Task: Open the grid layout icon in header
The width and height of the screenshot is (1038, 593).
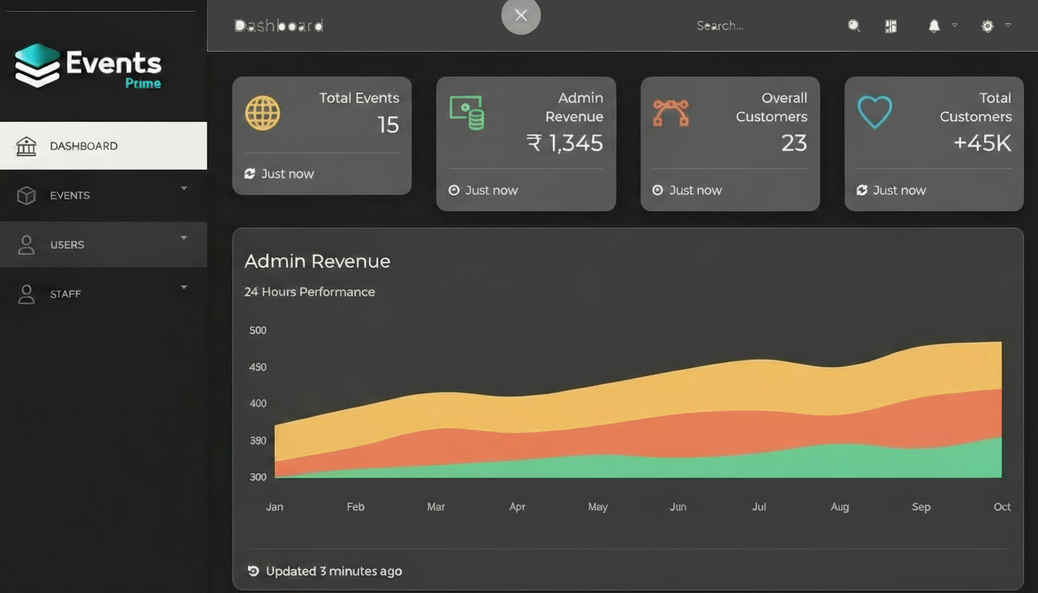Action: click(890, 26)
